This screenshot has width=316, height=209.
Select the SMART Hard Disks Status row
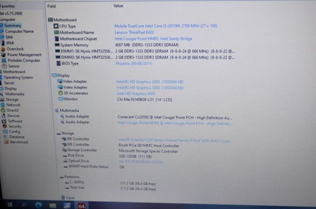pyautogui.click(x=94, y=167)
